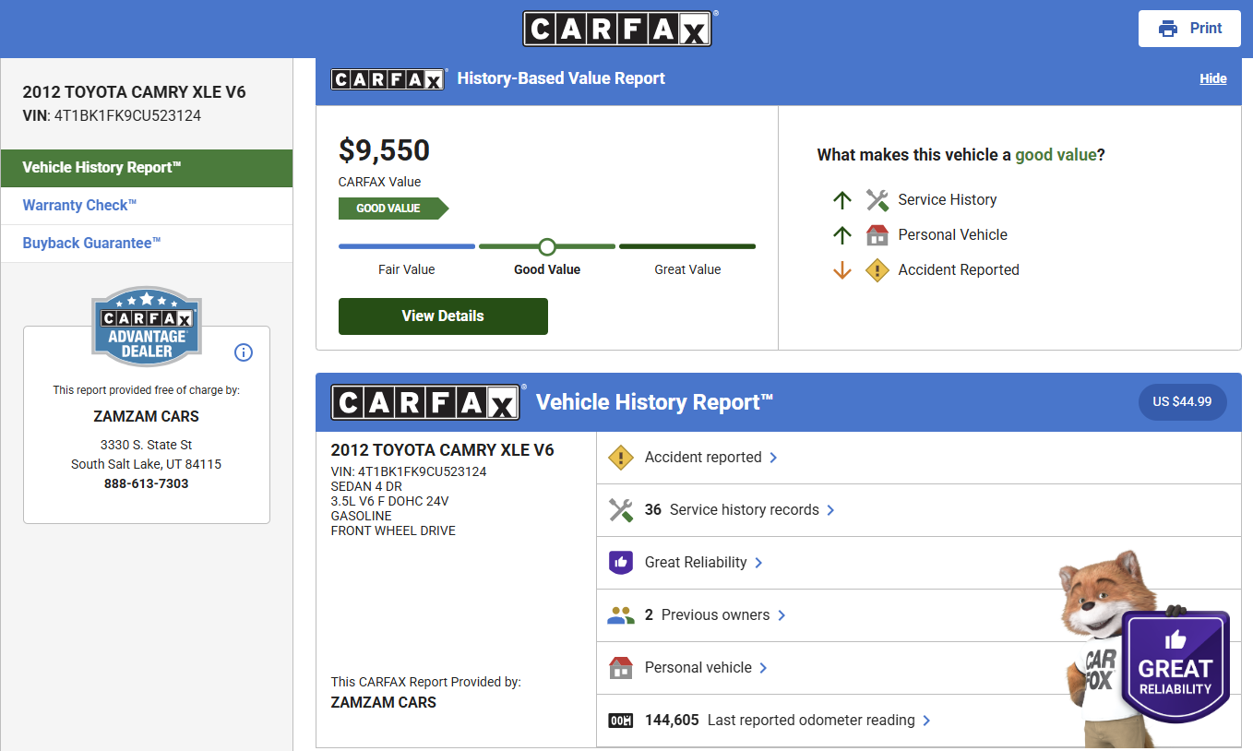The width and height of the screenshot is (1253, 751).
Task: Click the purple thumbs-up reliability icon
Action: pyautogui.click(x=621, y=563)
